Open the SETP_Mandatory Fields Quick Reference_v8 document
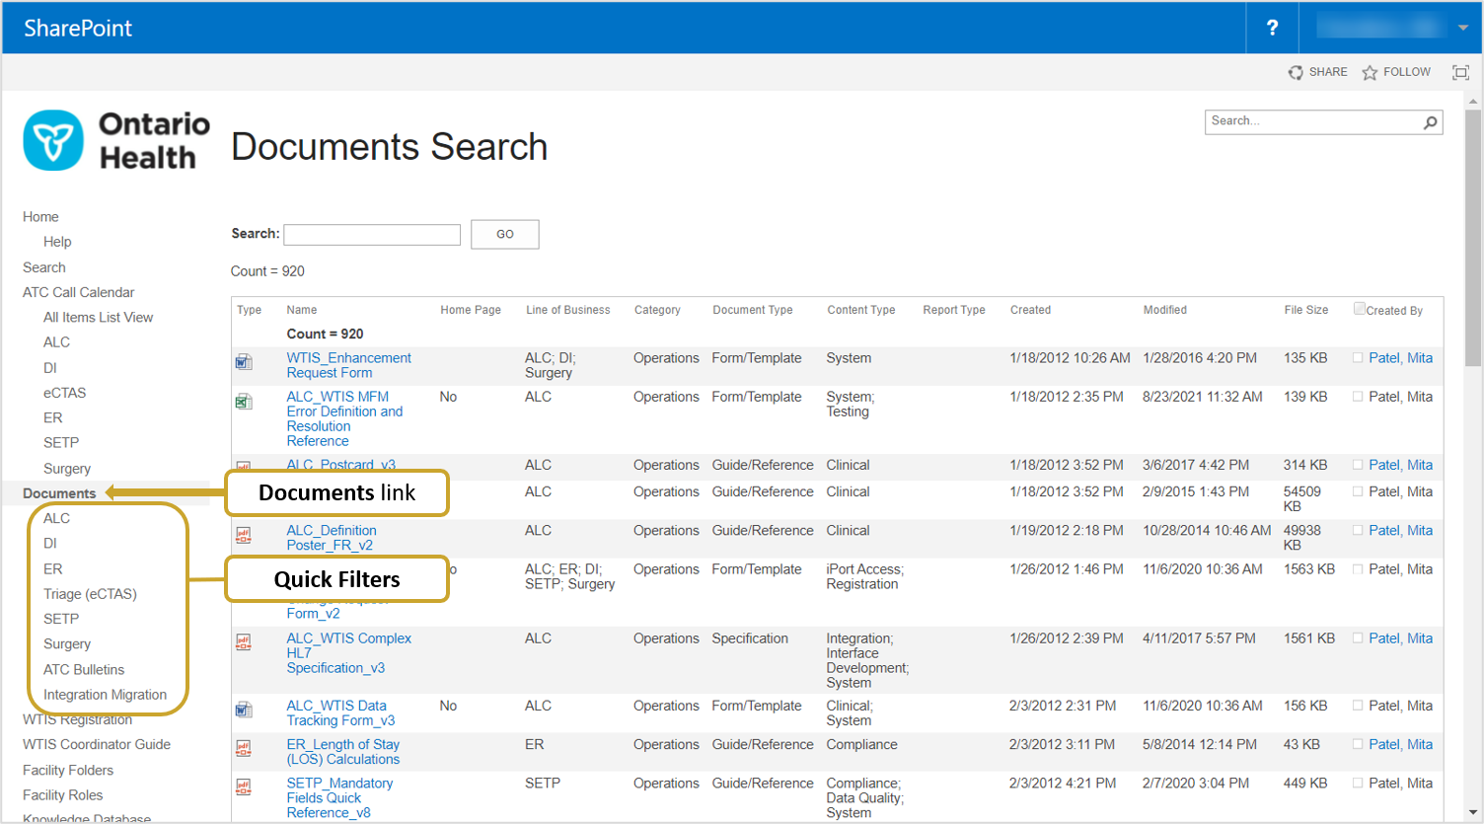Screen dimensions: 1484x824 tap(339, 798)
